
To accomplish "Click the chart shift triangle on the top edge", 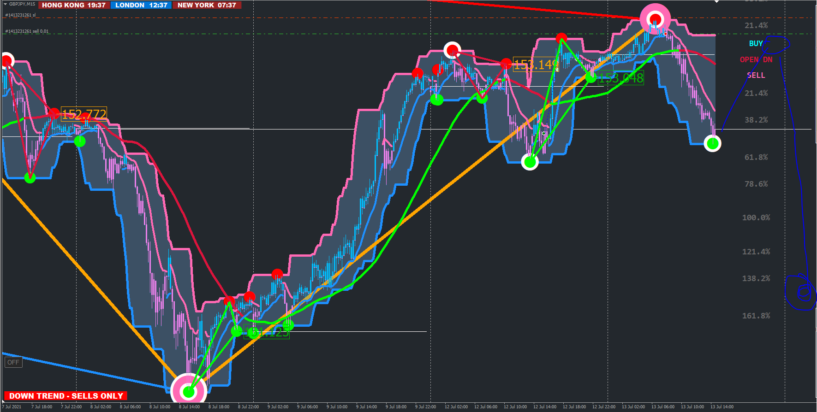I will 716,1.
